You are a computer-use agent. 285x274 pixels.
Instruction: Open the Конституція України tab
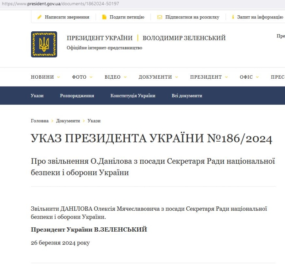coord(133,96)
